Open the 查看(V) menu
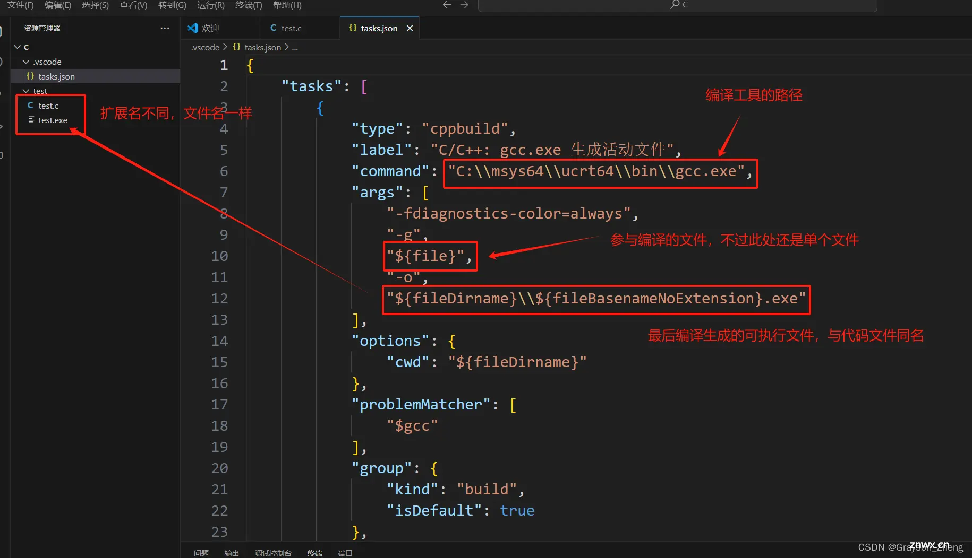The image size is (972, 558). coord(133,5)
